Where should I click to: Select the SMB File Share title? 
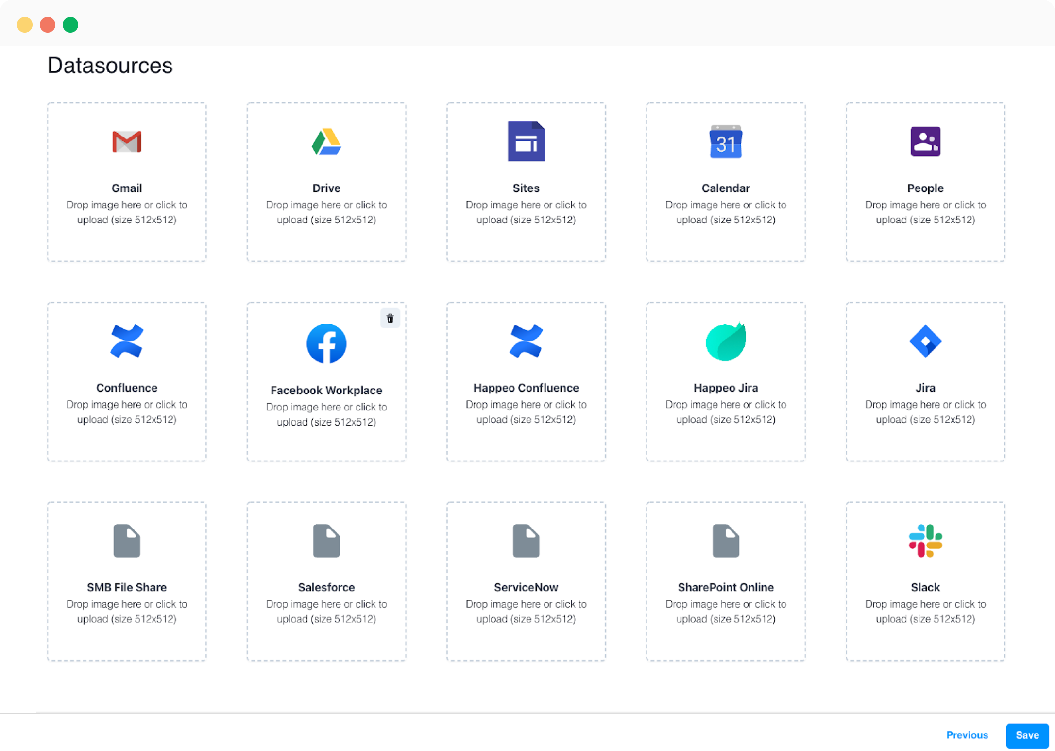point(127,587)
